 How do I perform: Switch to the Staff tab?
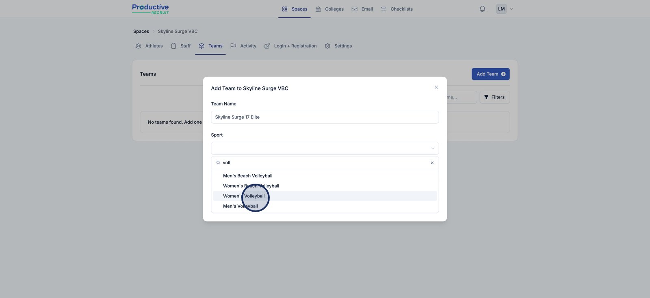(181, 46)
